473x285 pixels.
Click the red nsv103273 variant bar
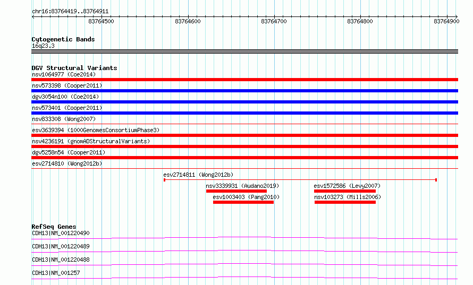pos(345,202)
